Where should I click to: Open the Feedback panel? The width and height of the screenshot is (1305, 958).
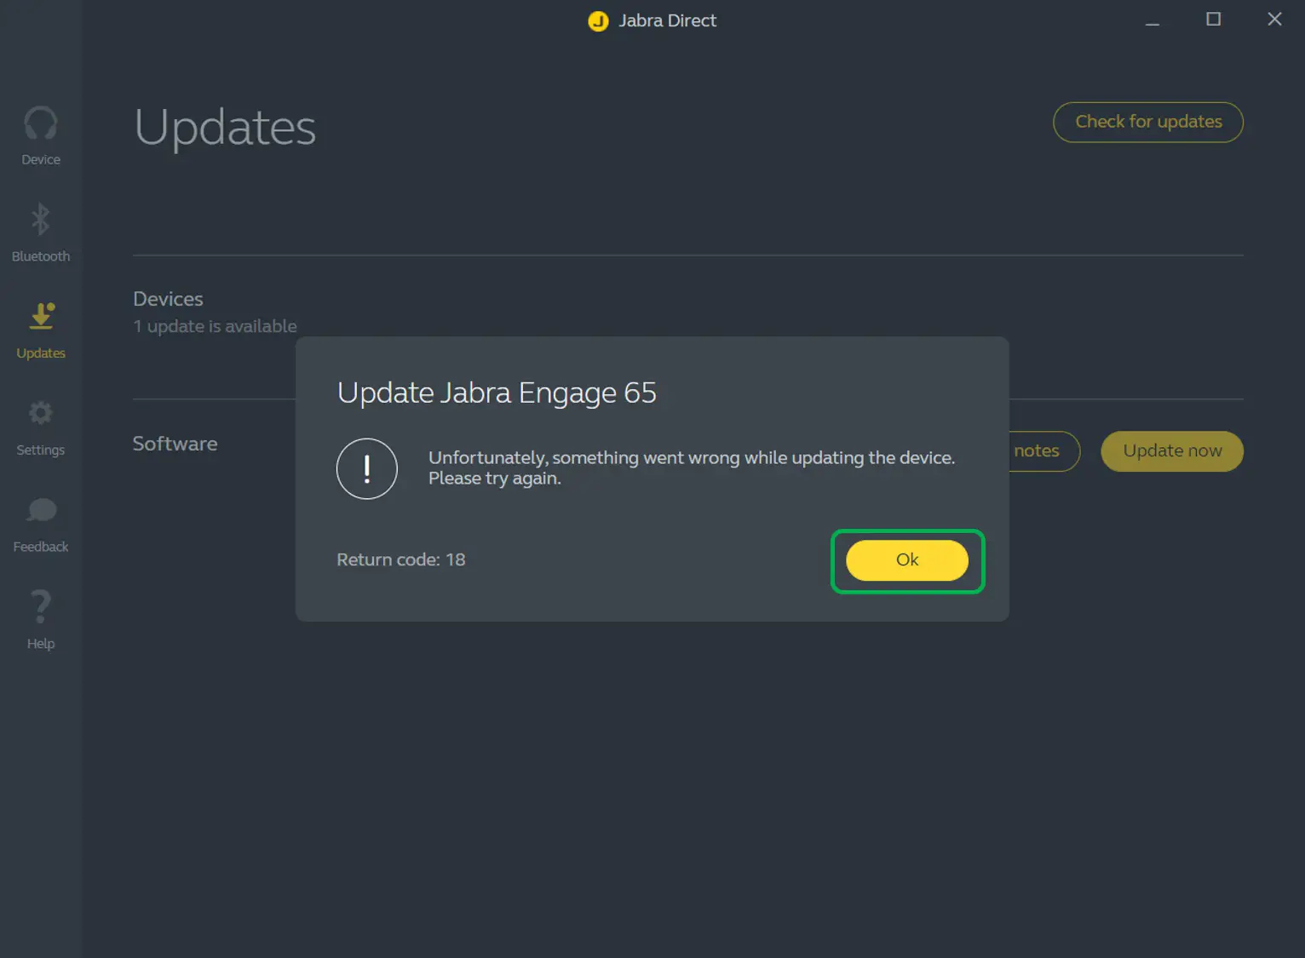[x=40, y=522]
